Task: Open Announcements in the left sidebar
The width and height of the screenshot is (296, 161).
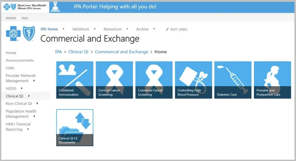Action: [x=20, y=60]
